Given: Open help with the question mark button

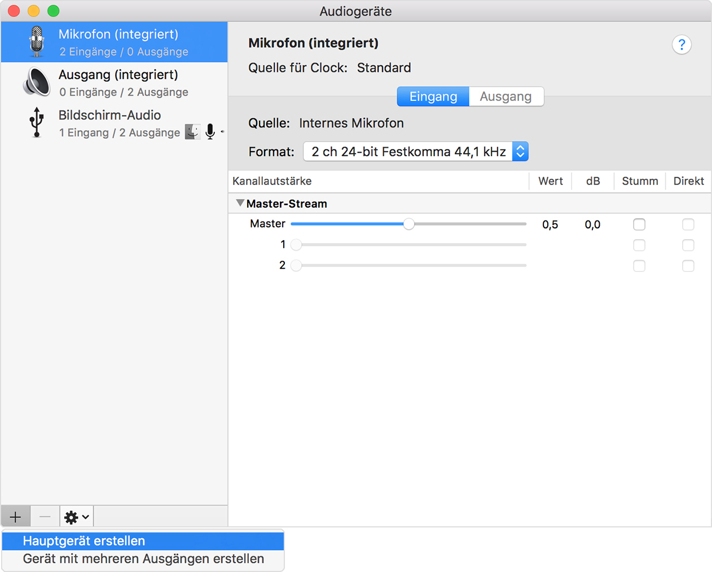Looking at the screenshot, I should click(x=682, y=45).
